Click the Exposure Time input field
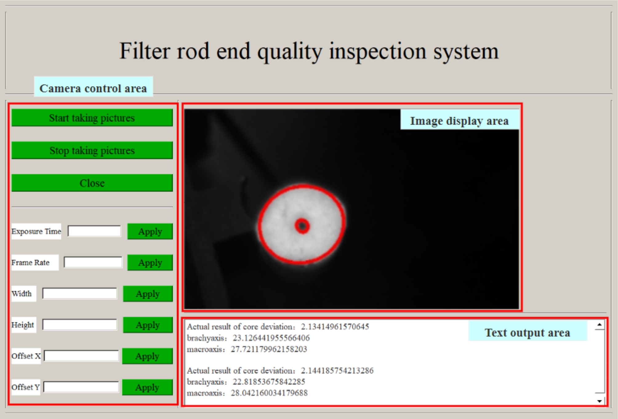 click(94, 231)
